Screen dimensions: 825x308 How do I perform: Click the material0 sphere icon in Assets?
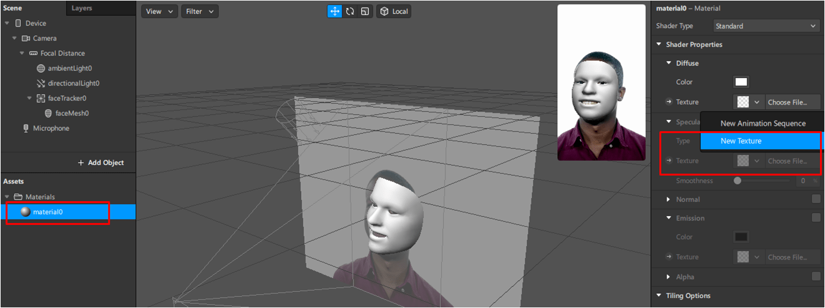click(x=25, y=212)
